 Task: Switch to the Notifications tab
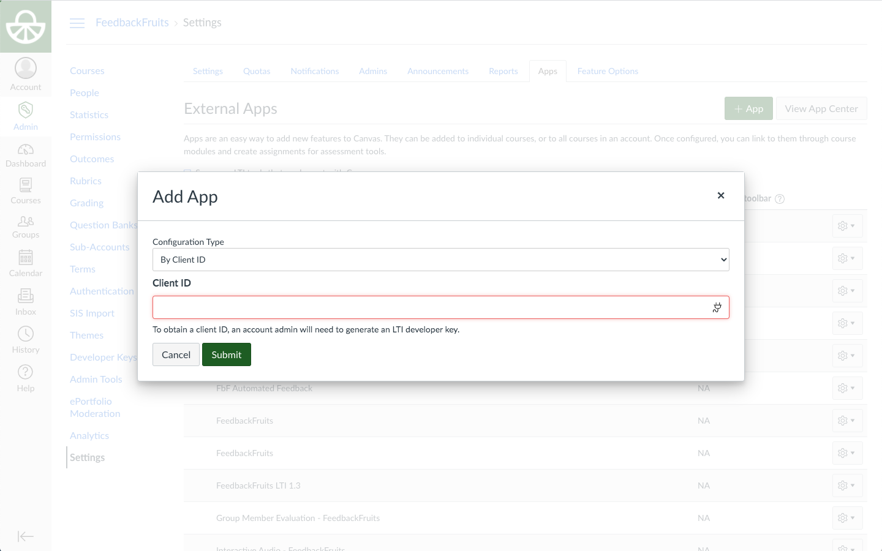point(315,71)
